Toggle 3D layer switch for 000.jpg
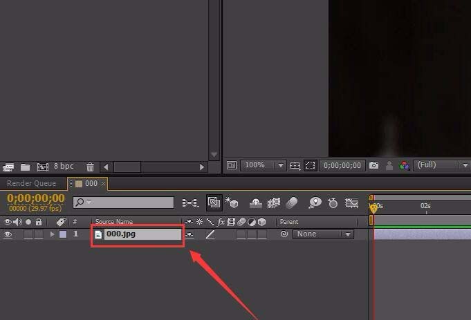The width and height of the screenshot is (471, 320). pyautogui.click(x=262, y=234)
